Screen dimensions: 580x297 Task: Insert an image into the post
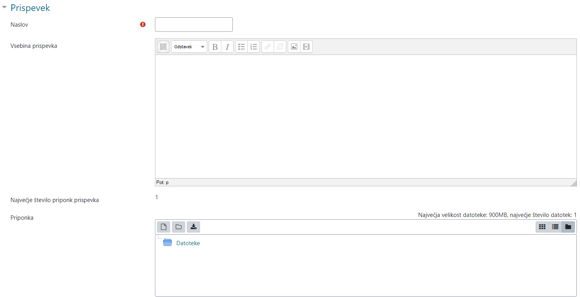294,47
